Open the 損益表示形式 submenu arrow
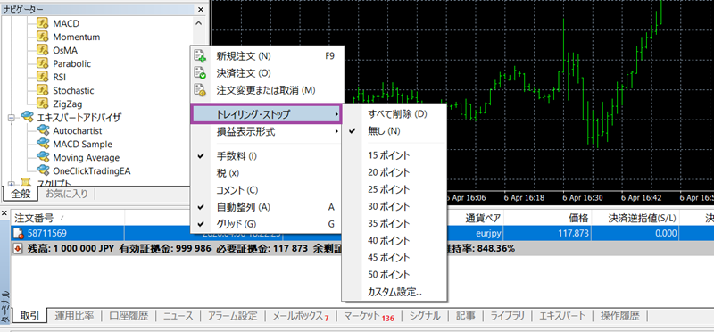The height and width of the screenshot is (332, 714). pyautogui.click(x=336, y=132)
